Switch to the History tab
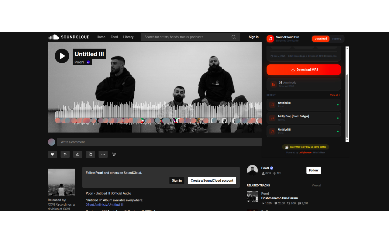The height and width of the screenshot is (243, 389). pos(337,39)
